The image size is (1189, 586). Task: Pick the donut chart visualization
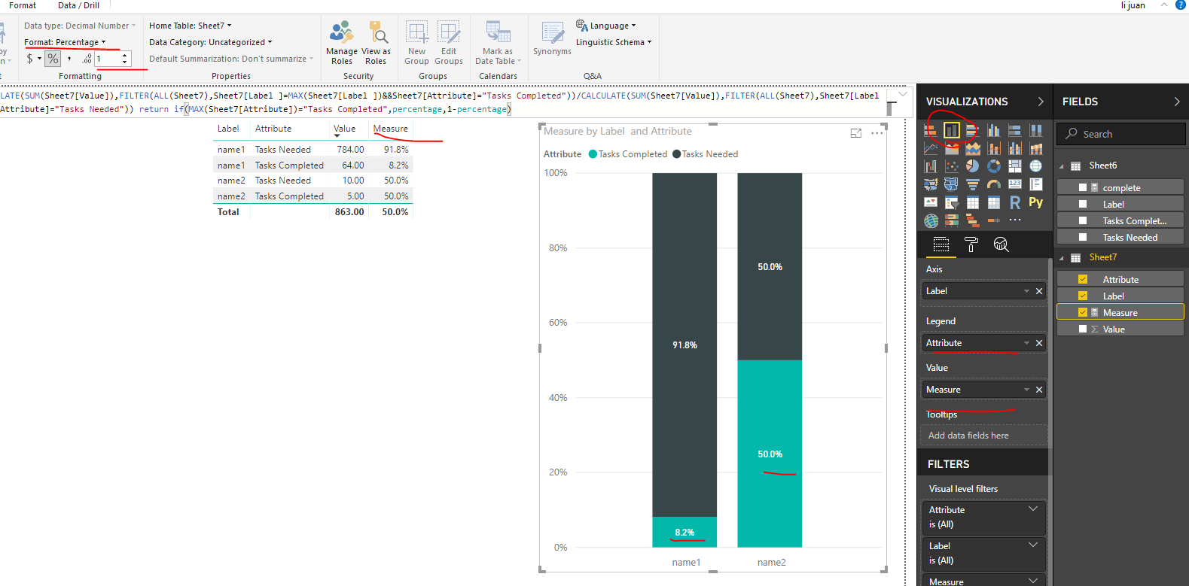994,166
